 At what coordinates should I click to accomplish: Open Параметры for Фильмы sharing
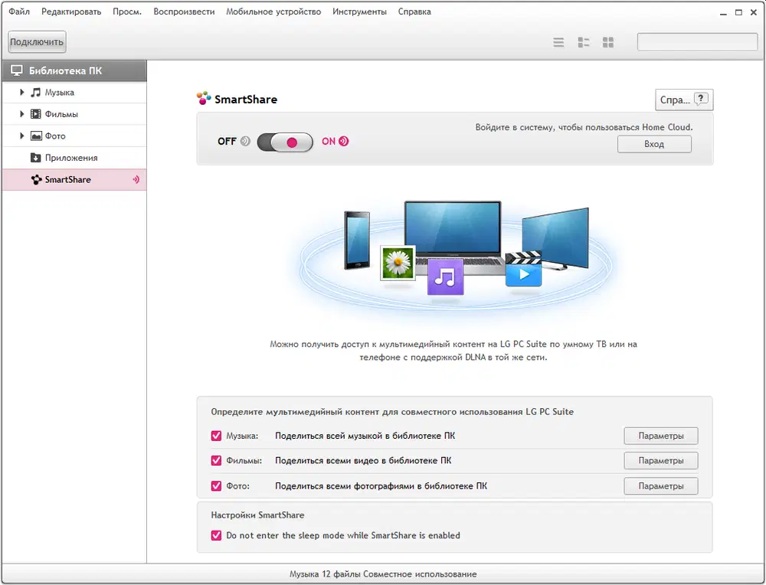661,460
